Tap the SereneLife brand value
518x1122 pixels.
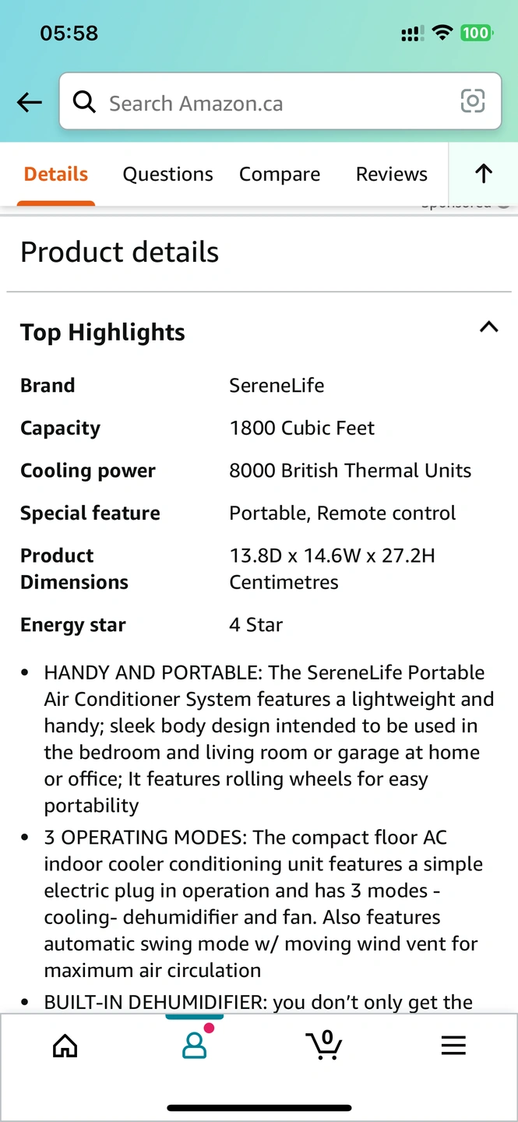277,385
